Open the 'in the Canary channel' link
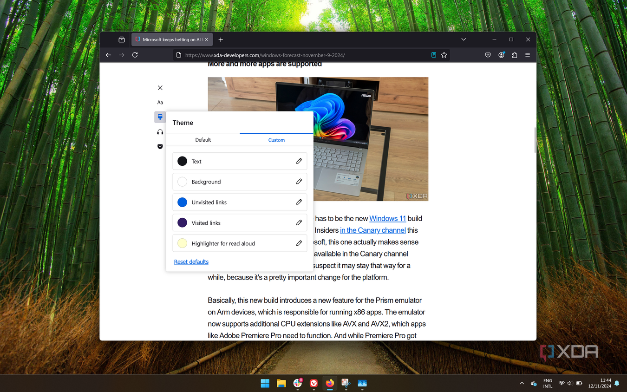 [373, 230]
